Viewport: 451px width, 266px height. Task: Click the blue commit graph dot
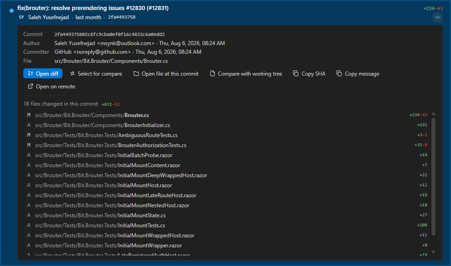point(11,10)
